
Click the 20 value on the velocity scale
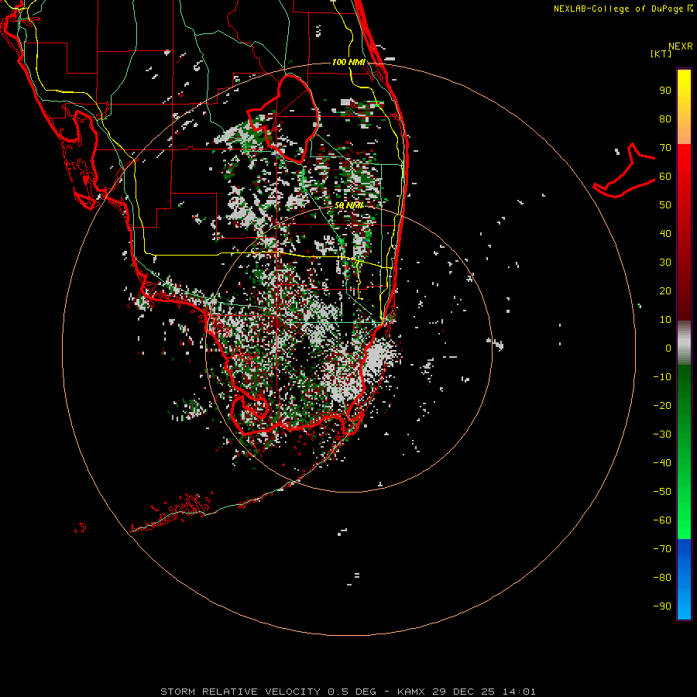click(665, 291)
